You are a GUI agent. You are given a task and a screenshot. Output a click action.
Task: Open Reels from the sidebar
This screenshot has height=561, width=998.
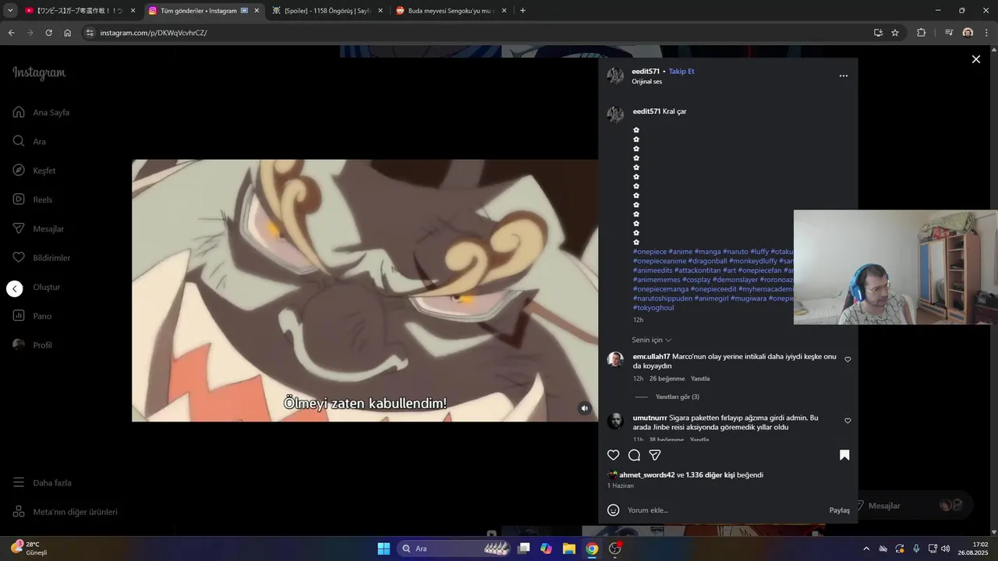pos(33,199)
